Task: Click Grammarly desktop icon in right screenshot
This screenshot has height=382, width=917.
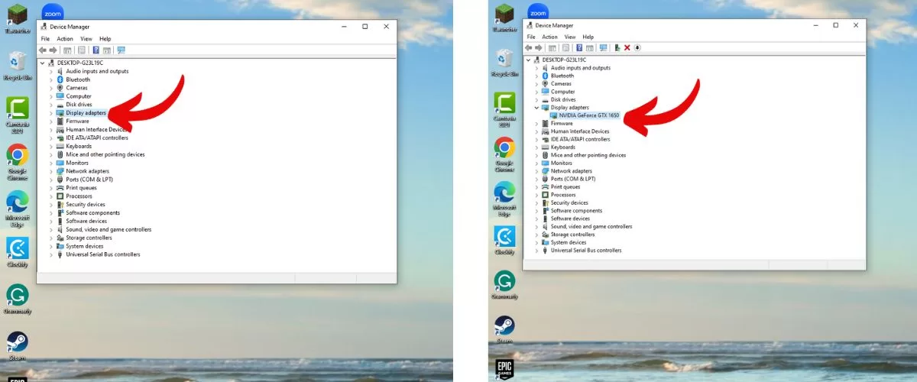Action: (x=504, y=285)
